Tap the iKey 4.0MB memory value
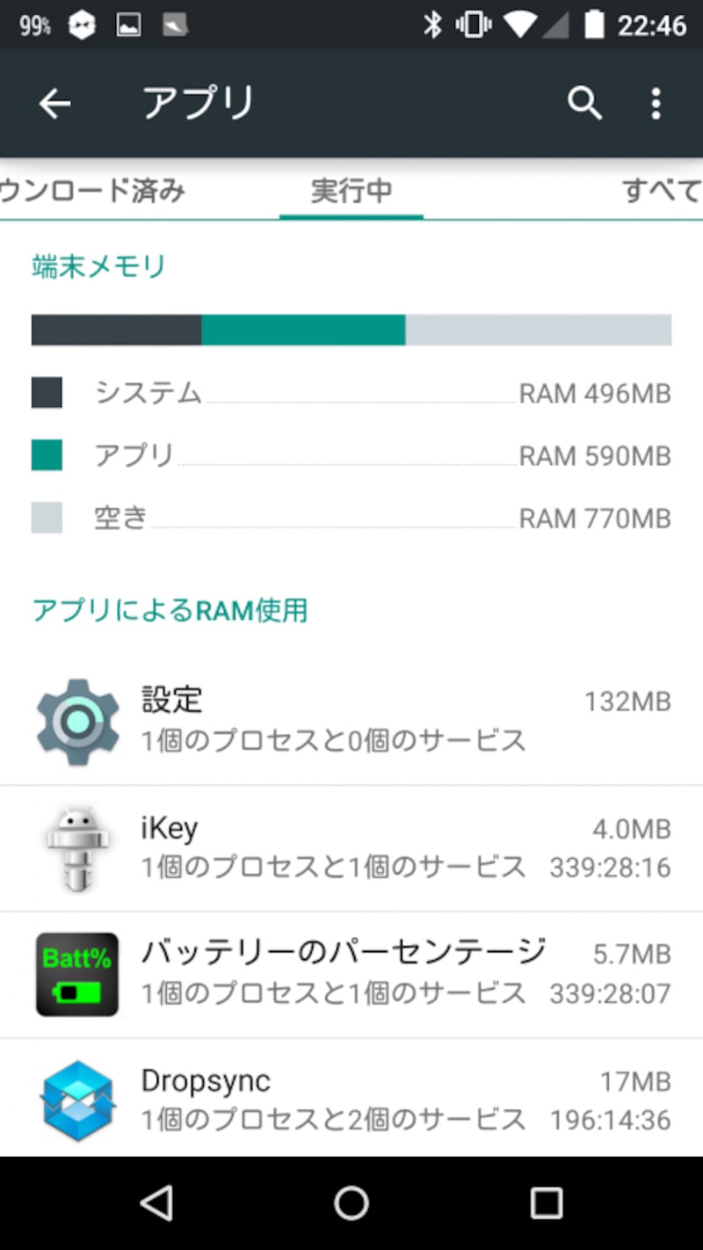Image resolution: width=703 pixels, height=1250 pixels. 631,829
